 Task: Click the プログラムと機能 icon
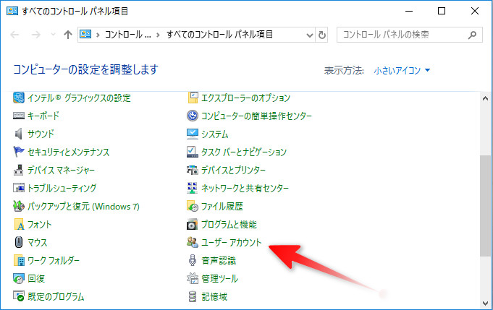pos(193,224)
